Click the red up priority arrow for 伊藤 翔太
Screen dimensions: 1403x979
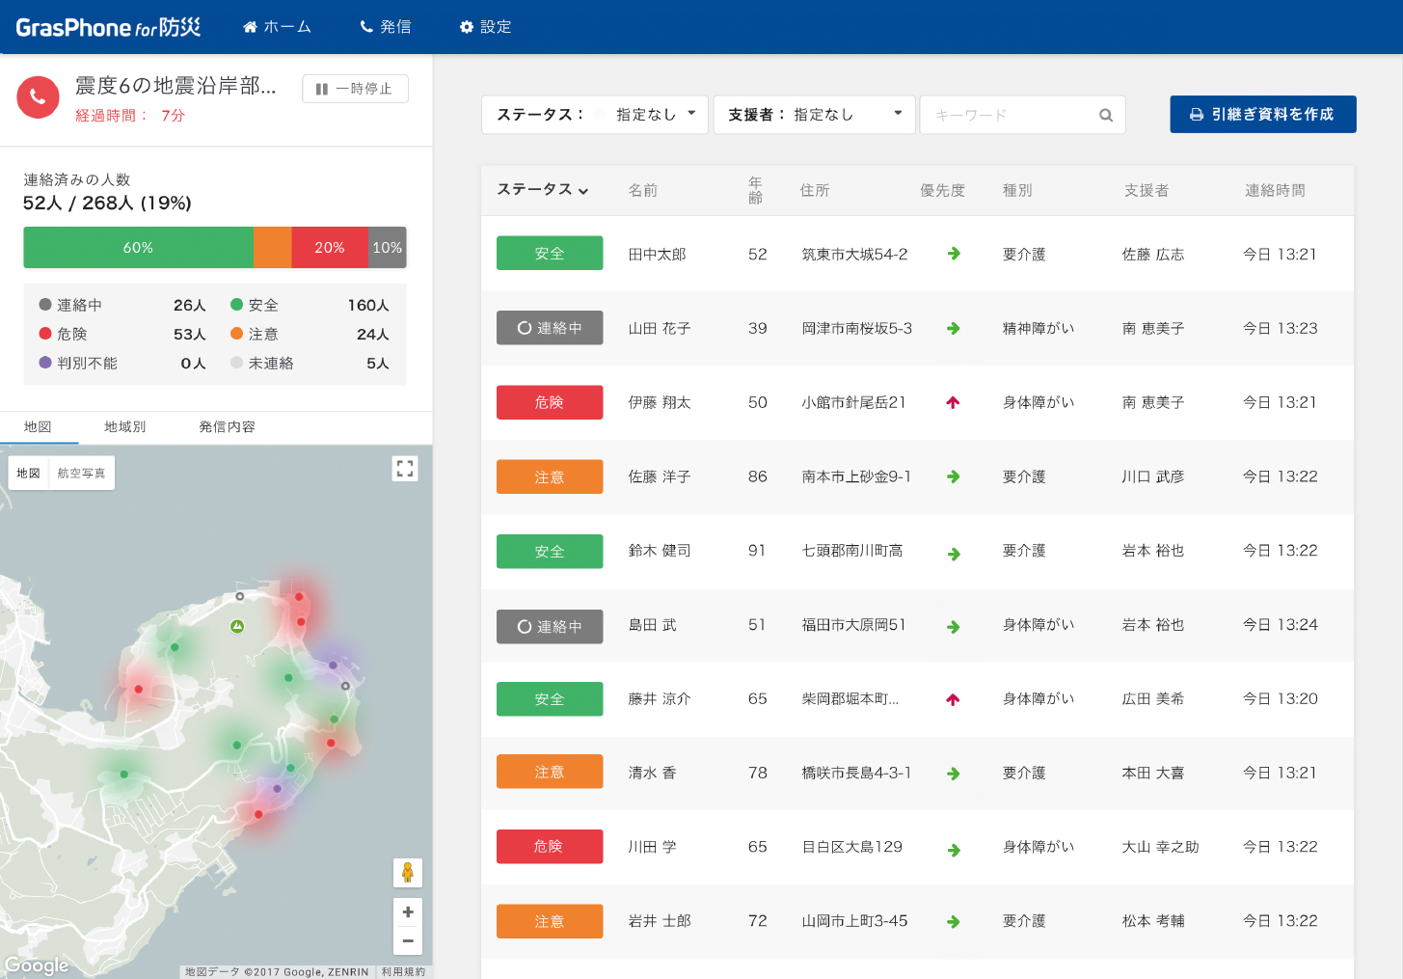[x=953, y=403]
